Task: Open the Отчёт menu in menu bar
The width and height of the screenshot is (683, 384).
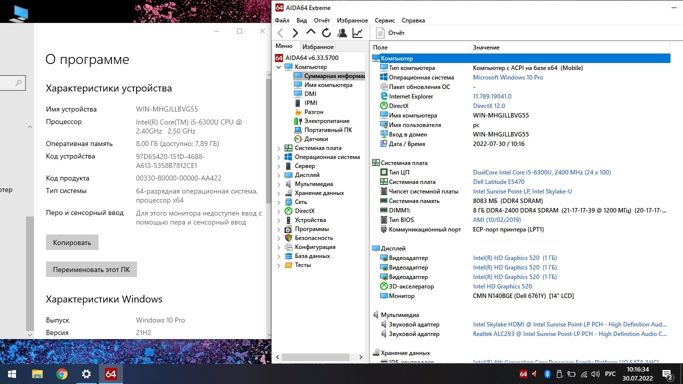Action: [x=322, y=20]
